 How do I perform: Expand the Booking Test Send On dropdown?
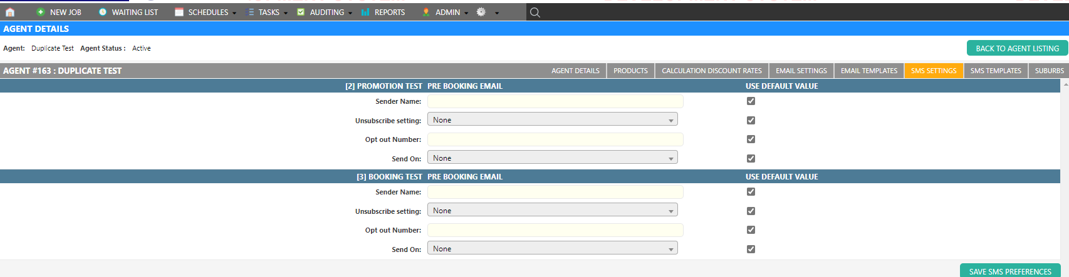[x=552, y=249]
